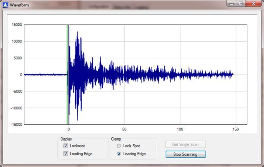This screenshot has height=167, width=264.
Task: Uncheck the Lockspot display checkbox
Action: pyautogui.click(x=66, y=146)
